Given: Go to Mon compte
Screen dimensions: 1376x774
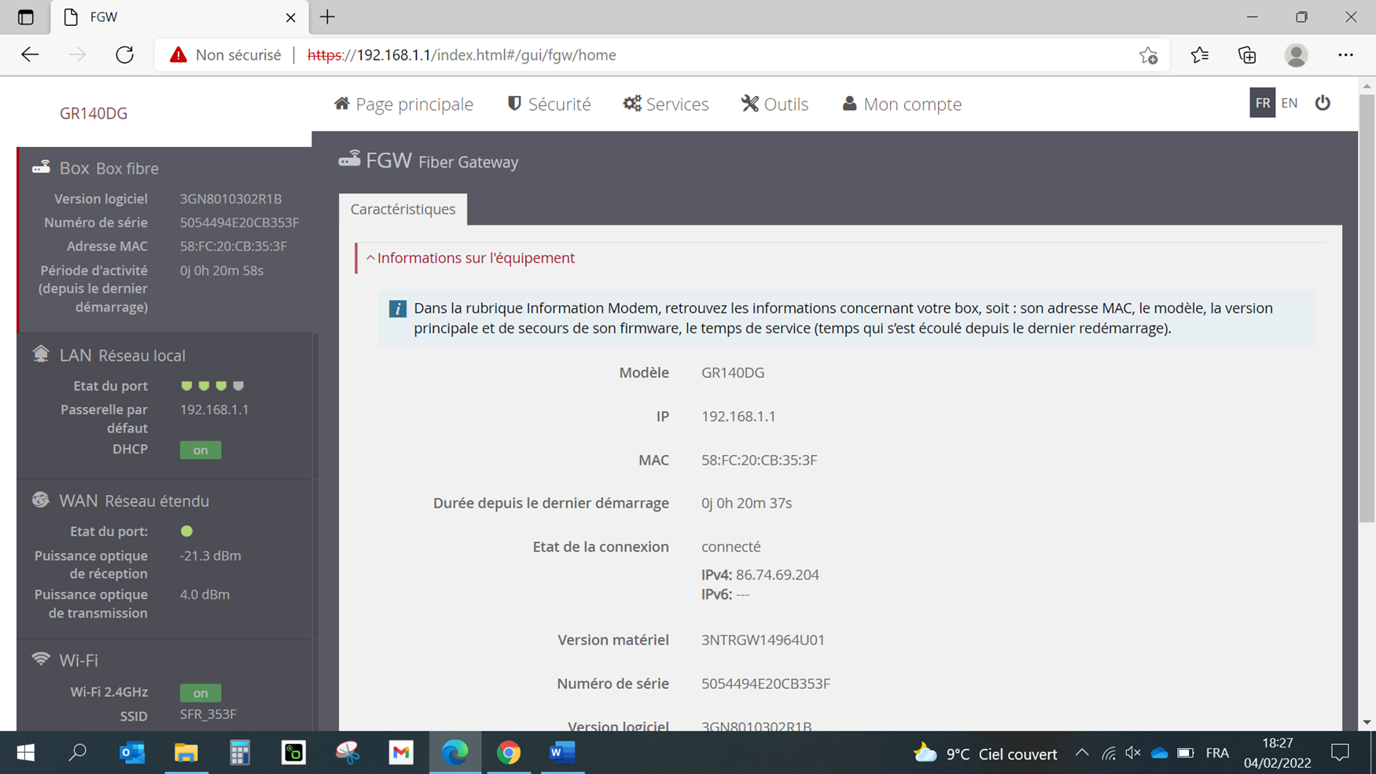Looking at the screenshot, I should click(902, 104).
